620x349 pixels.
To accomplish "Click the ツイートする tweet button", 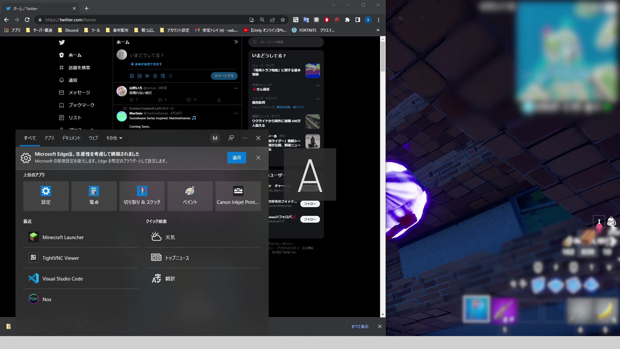I will click(x=224, y=76).
